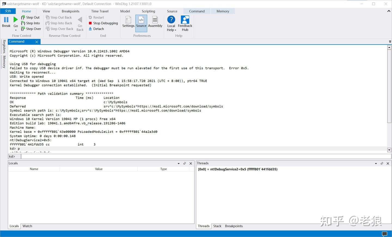Open the Feedback Hub icon
The height and width of the screenshot is (237, 392).
coord(185,20)
